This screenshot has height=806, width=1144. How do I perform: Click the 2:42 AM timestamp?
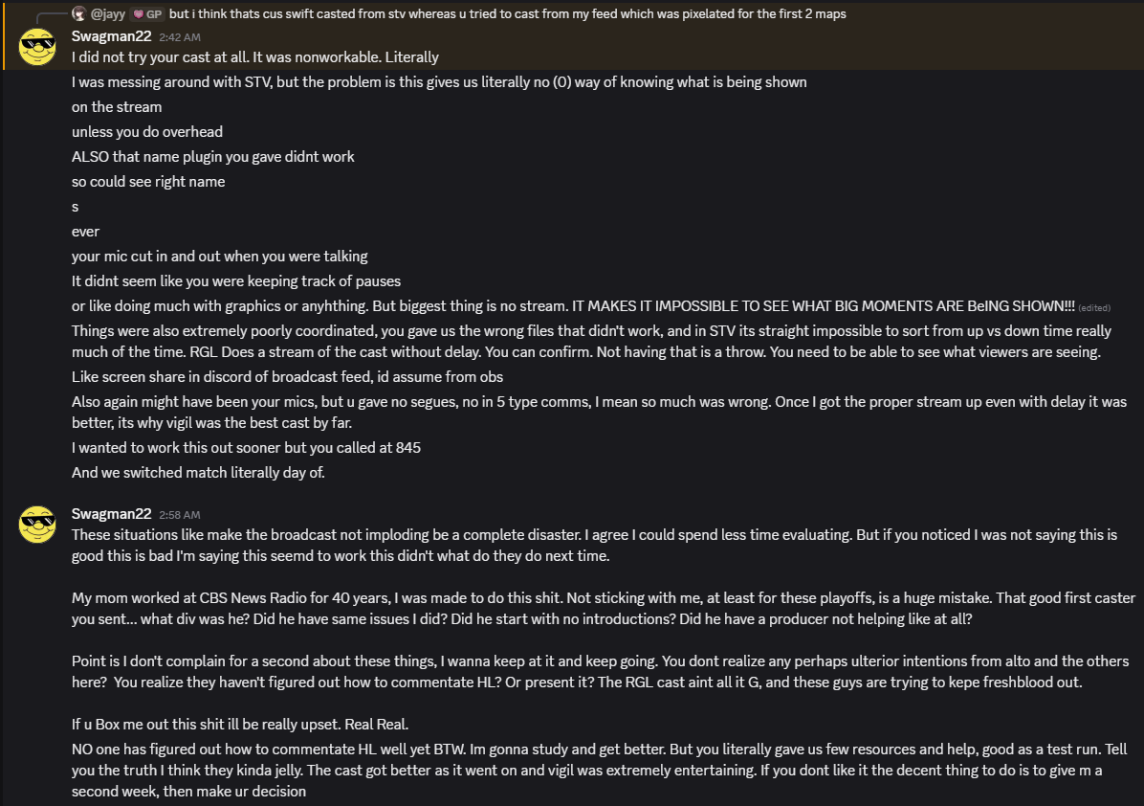click(x=180, y=37)
